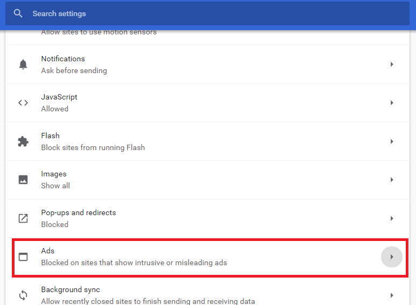Click the Ads window icon
This screenshot has height=305, width=416.
pos(23,257)
